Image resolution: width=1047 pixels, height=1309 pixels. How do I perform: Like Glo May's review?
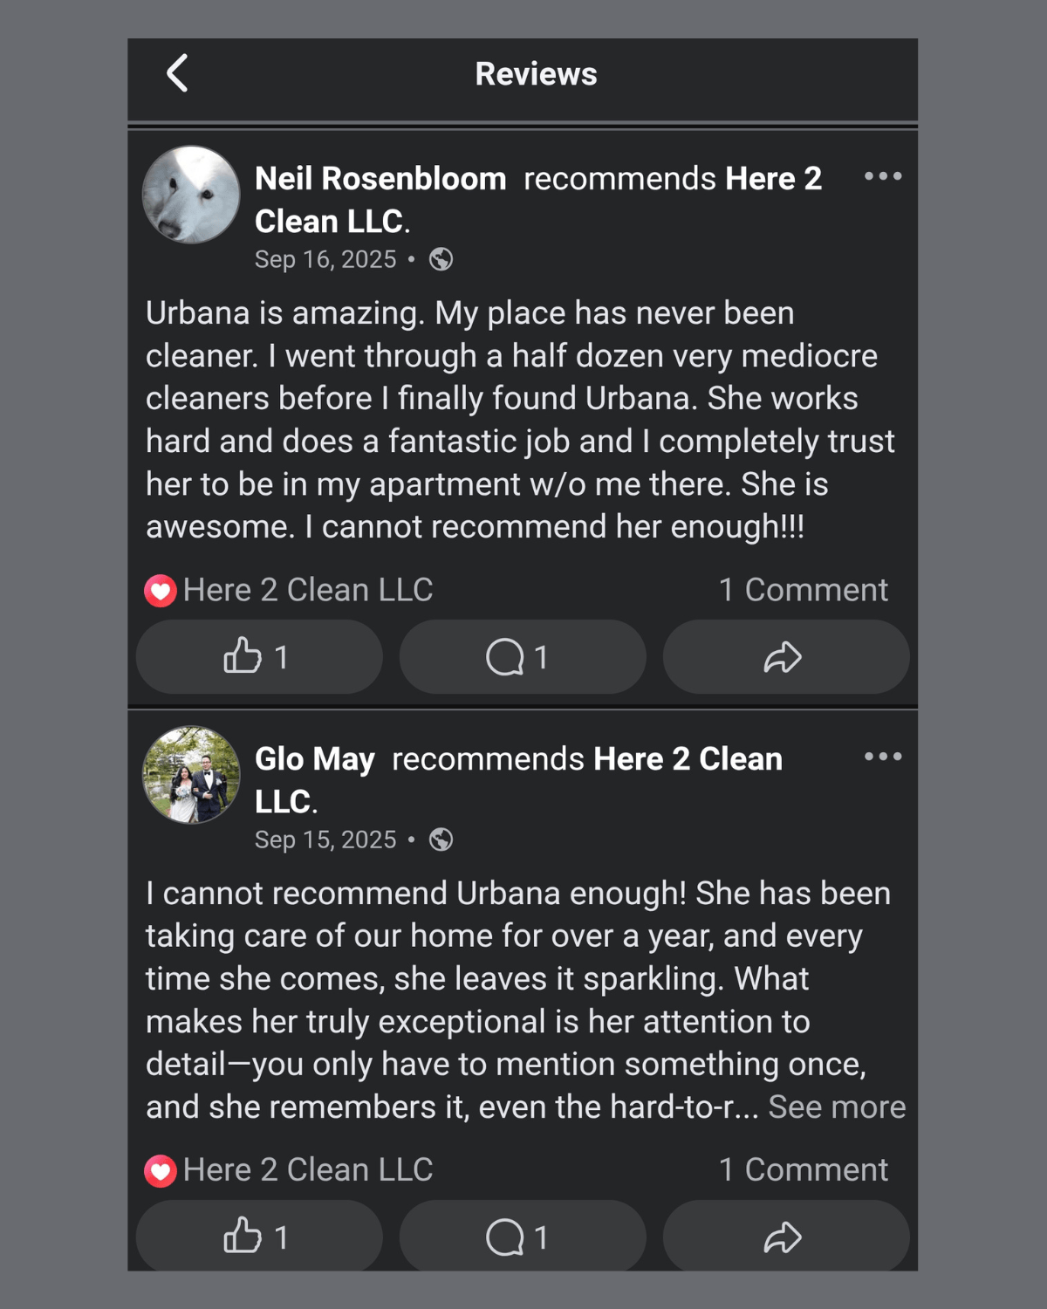pos(259,1237)
